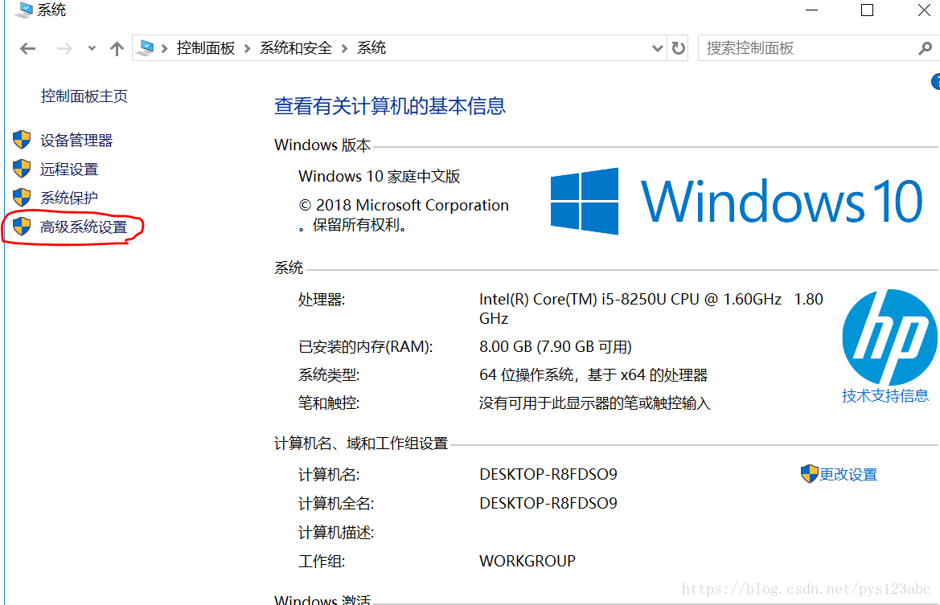Click computer name value next to 计算机名:
This screenshot has width=940, height=605.
tap(548, 474)
